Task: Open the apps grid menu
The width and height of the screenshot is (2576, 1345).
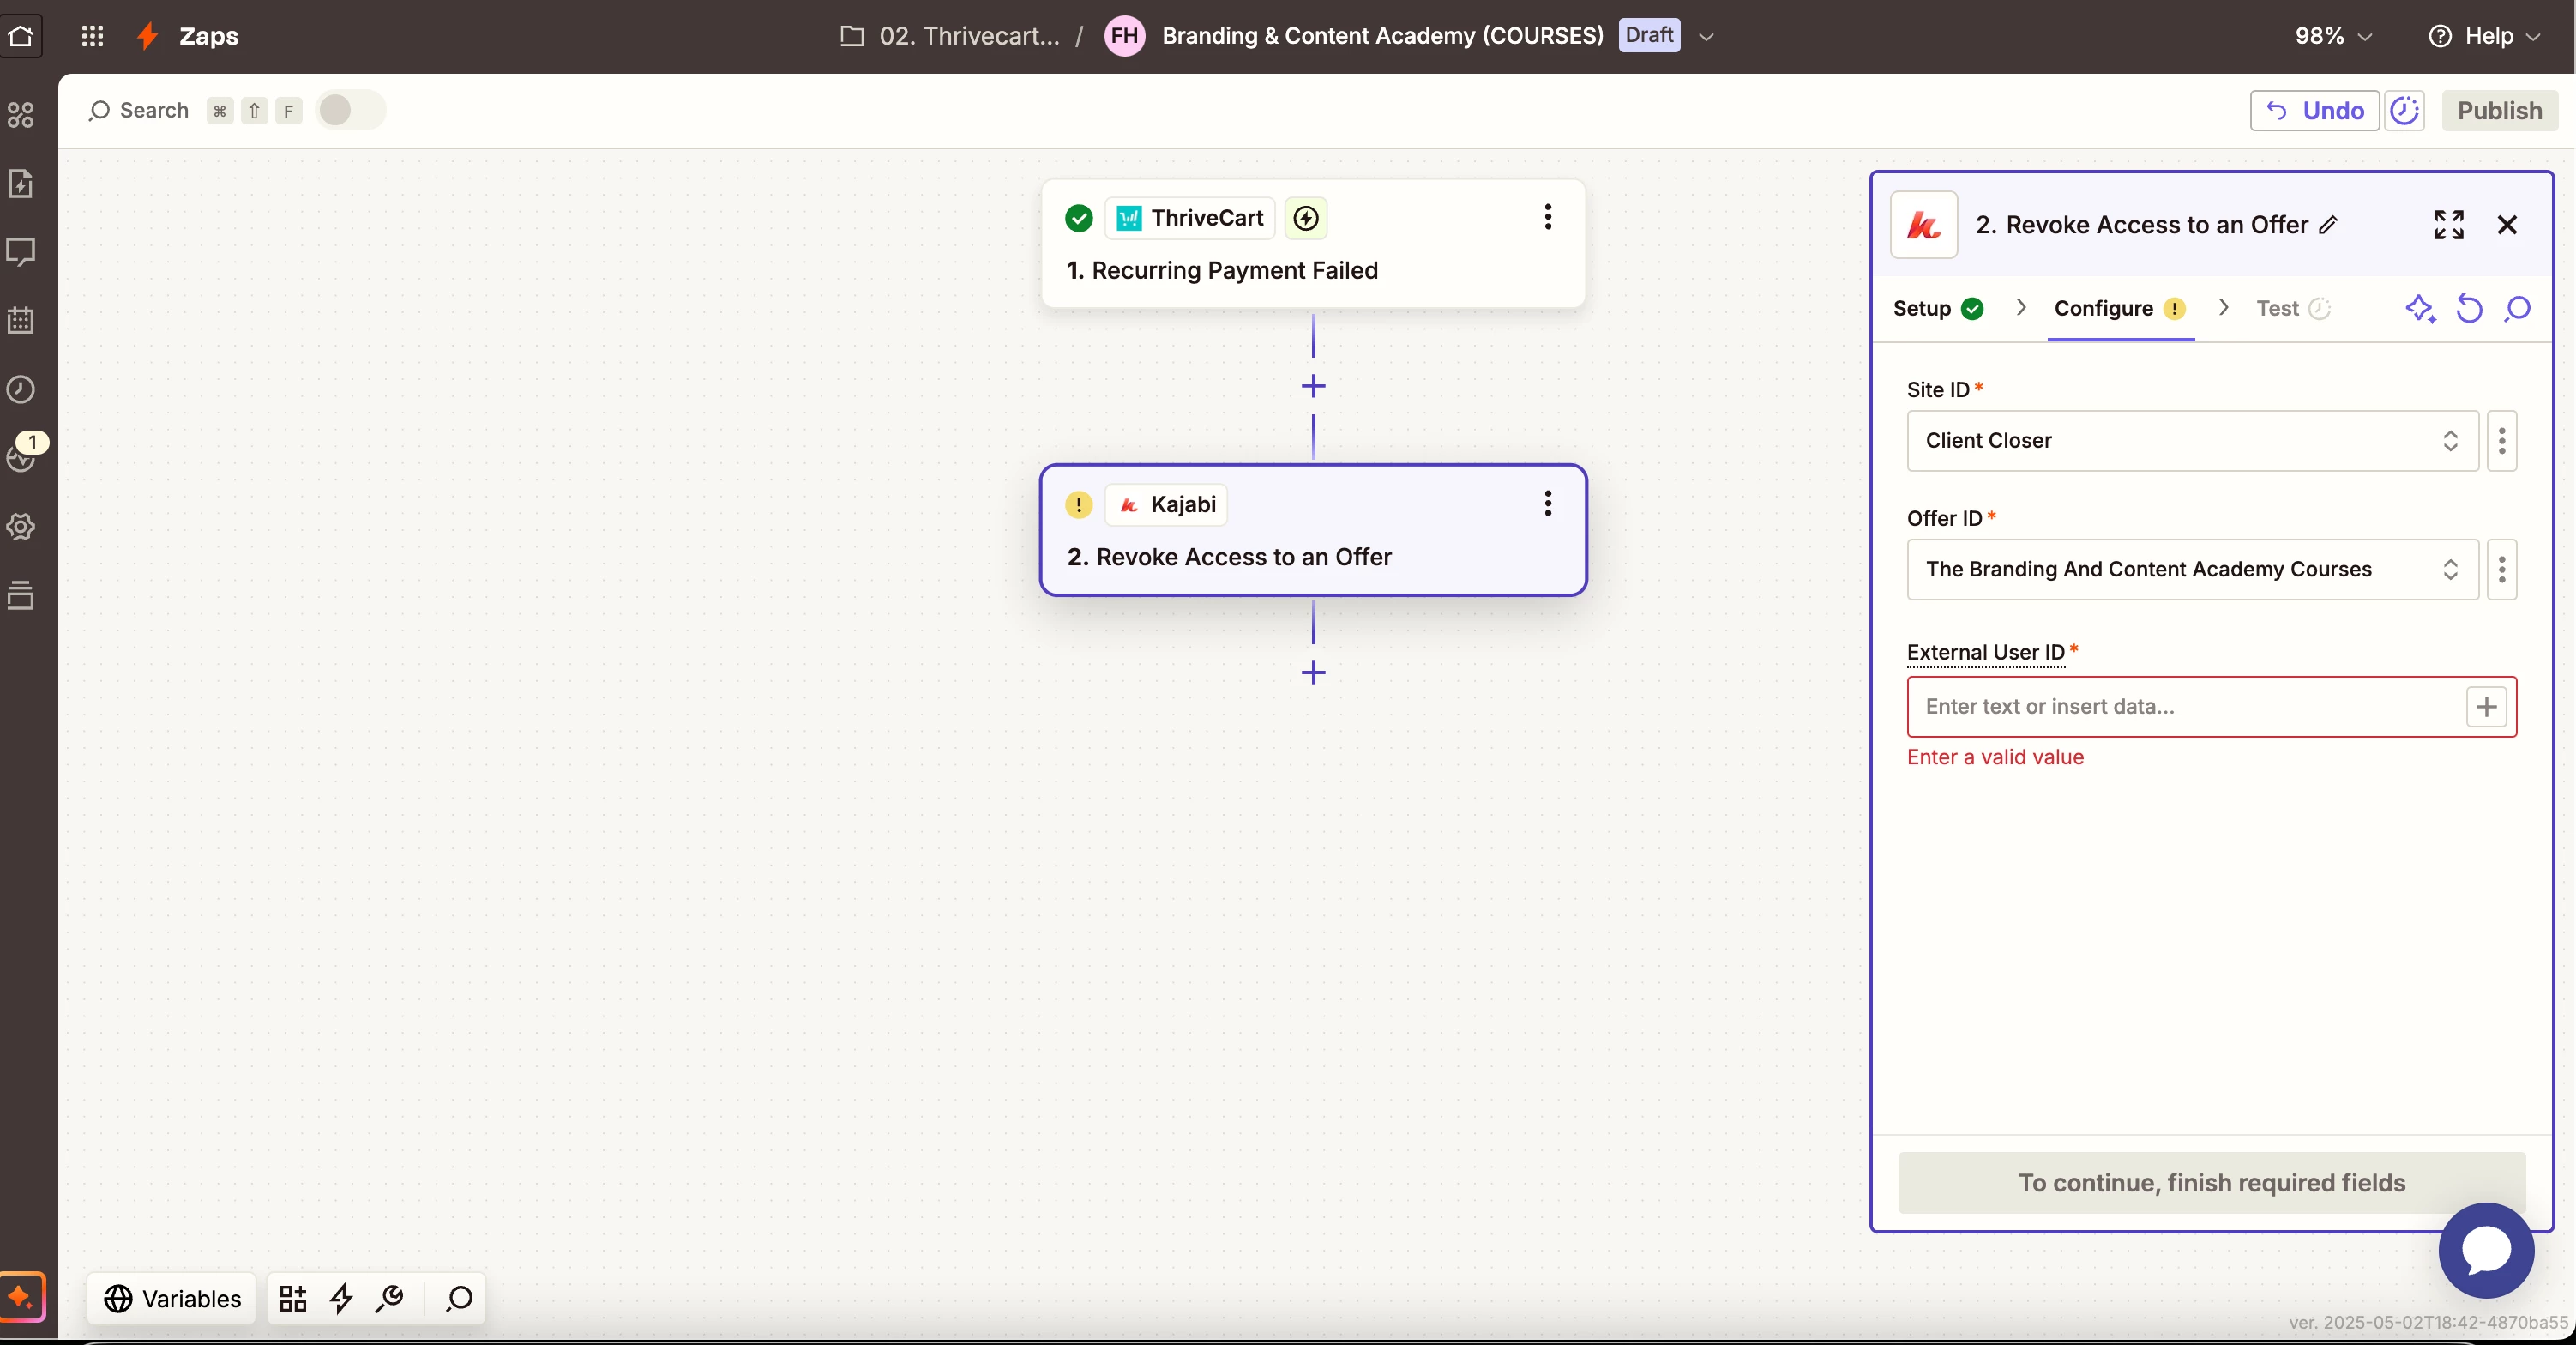Action: tap(92, 36)
